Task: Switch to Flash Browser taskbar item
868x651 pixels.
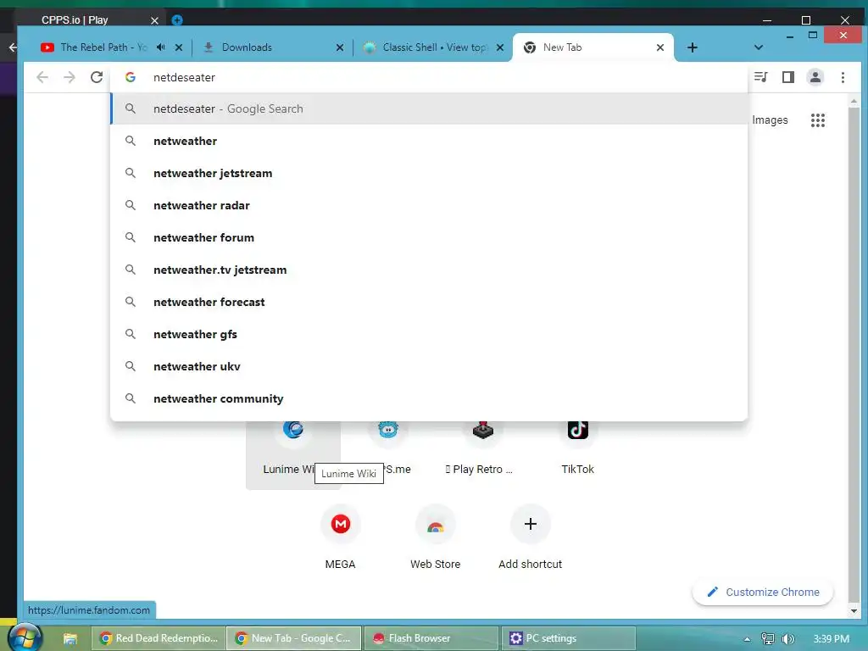Action: pyautogui.click(x=431, y=638)
